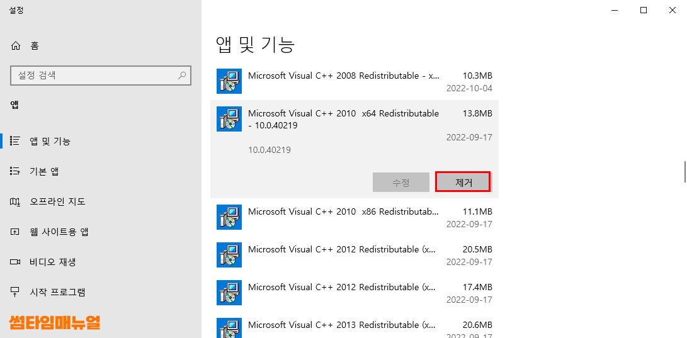The height and width of the screenshot is (338, 687).
Task: Maximize the 설정 window
Action: pos(643,11)
